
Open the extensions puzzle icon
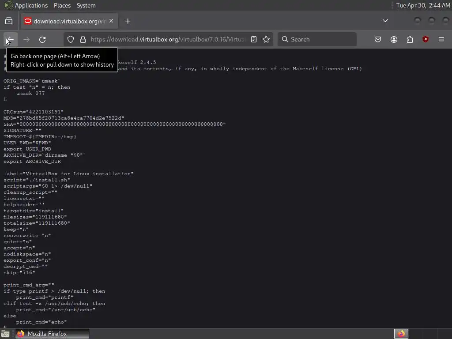(410, 39)
